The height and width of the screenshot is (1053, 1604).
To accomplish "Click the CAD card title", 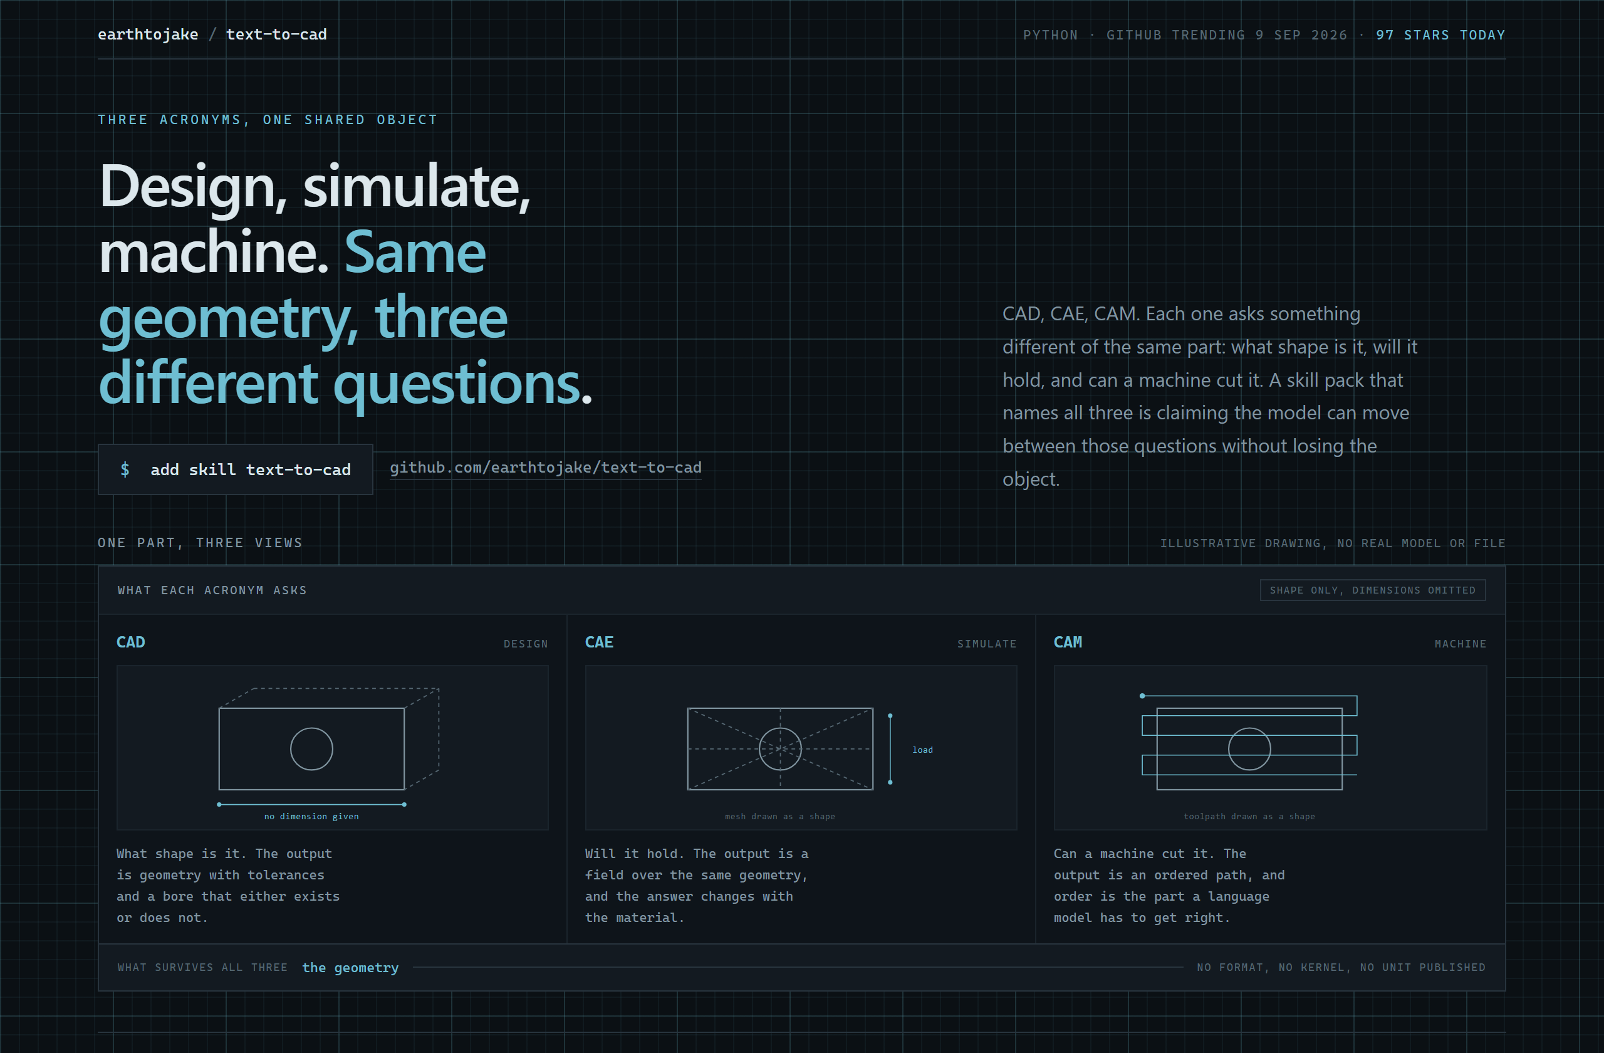I will click(131, 642).
